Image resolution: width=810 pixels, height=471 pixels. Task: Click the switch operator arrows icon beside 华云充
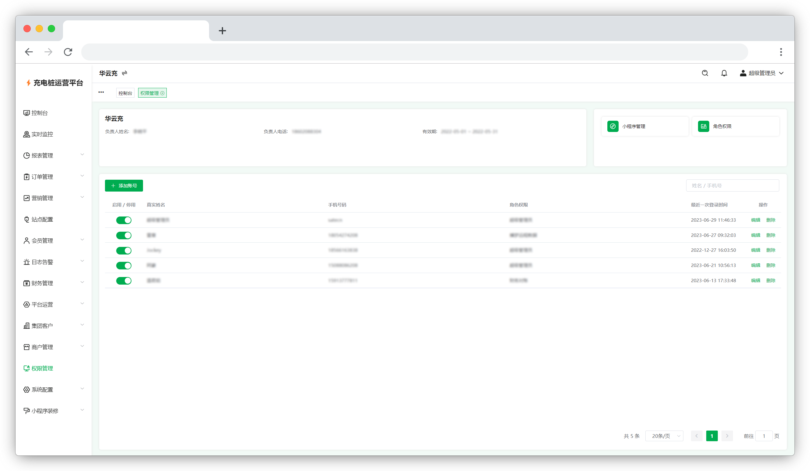pyautogui.click(x=125, y=73)
